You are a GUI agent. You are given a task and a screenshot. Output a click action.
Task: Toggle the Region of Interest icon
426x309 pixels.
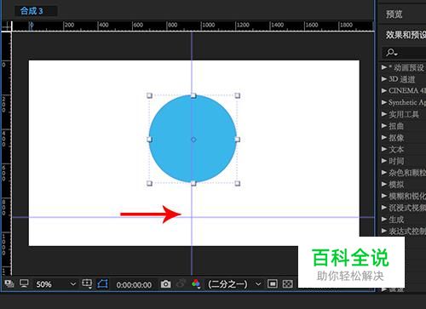pos(273,283)
